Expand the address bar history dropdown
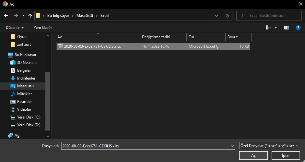The width and height of the screenshot is (305, 162). click(x=217, y=16)
